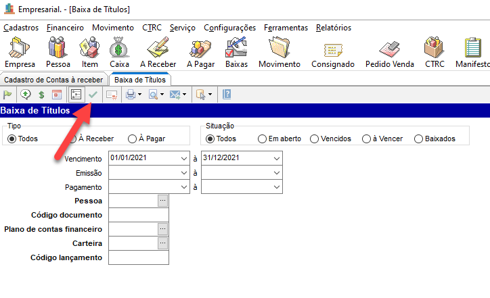The image size is (490, 298).
Task: Click the green checkmark confirm icon
Action: pyautogui.click(x=93, y=95)
